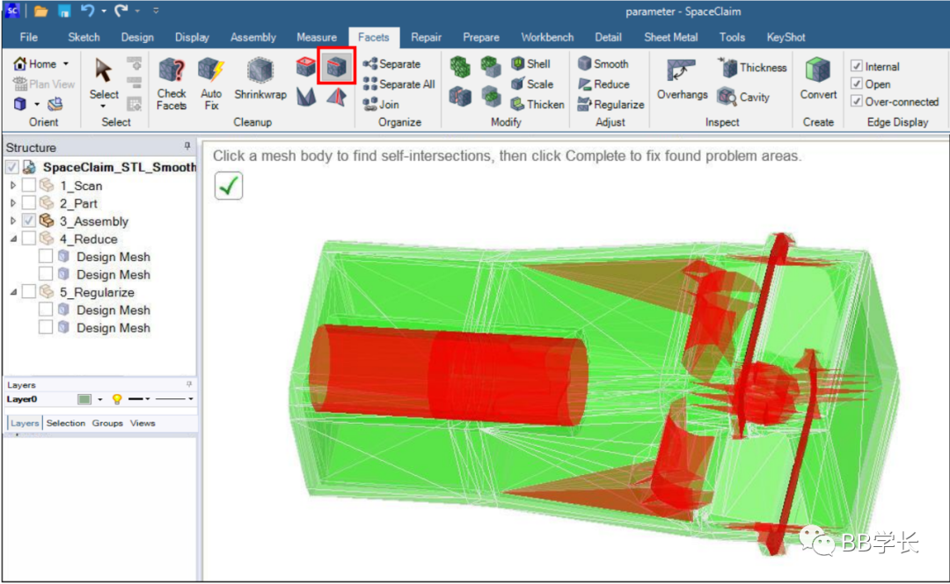Click the bottom-right Modify cubes icon
Screen dimensions: 950x584
coord(490,97)
